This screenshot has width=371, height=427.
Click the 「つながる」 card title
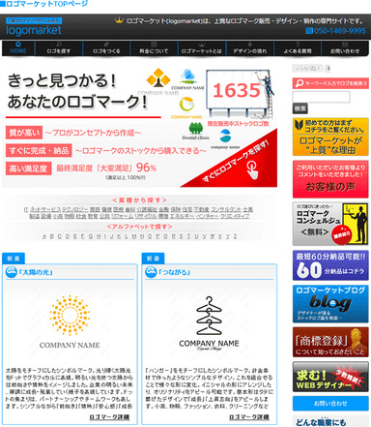[174, 272]
